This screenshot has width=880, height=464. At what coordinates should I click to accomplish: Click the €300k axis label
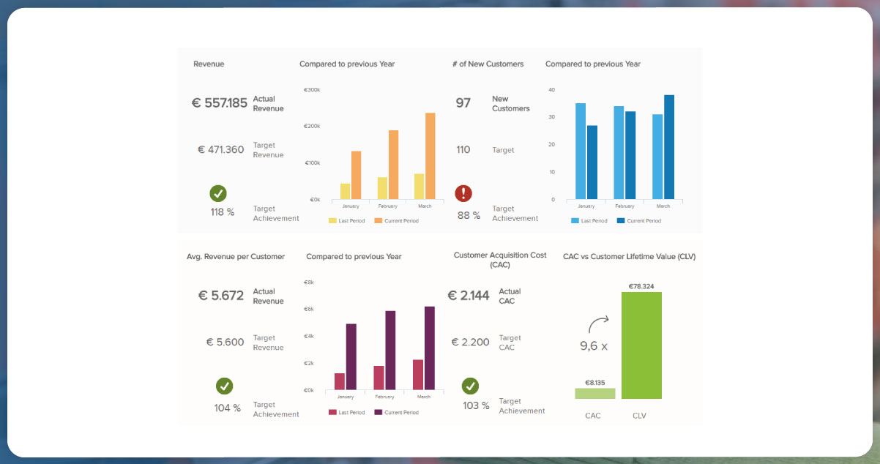click(x=312, y=89)
